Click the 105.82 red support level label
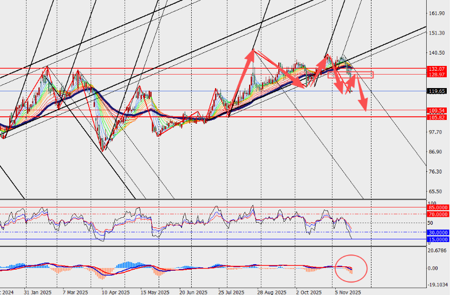The height and width of the screenshot is (295, 450). point(436,117)
